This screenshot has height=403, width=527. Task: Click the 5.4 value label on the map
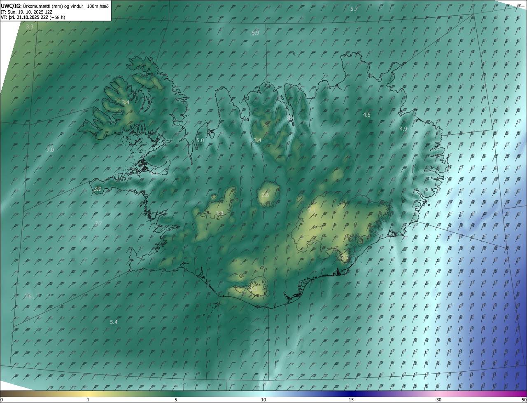click(x=114, y=322)
